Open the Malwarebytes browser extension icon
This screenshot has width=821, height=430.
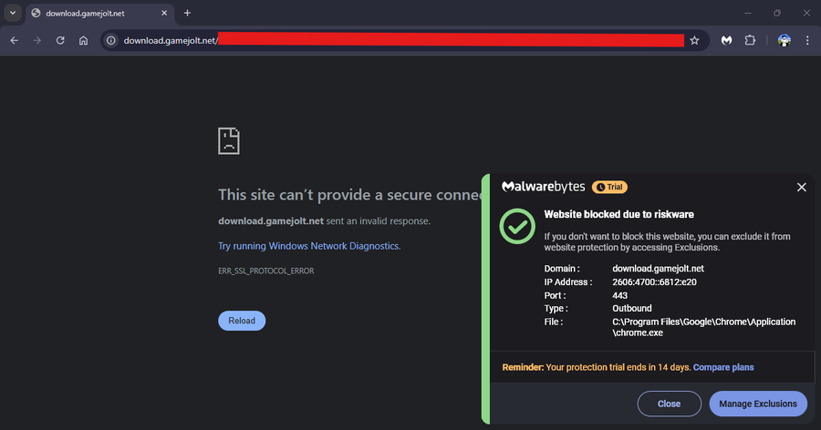click(x=726, y=40)
